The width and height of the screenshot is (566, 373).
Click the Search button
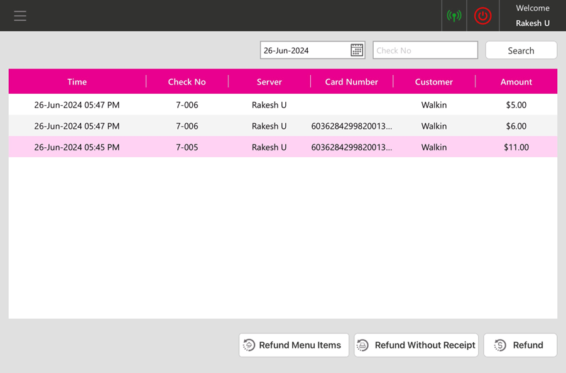(x=521, y=50)
